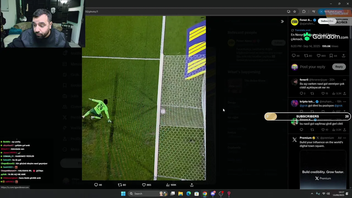This screenshot has width=352, height=198.
Task: Open the volume tray icon
Action: click(328, 194)
